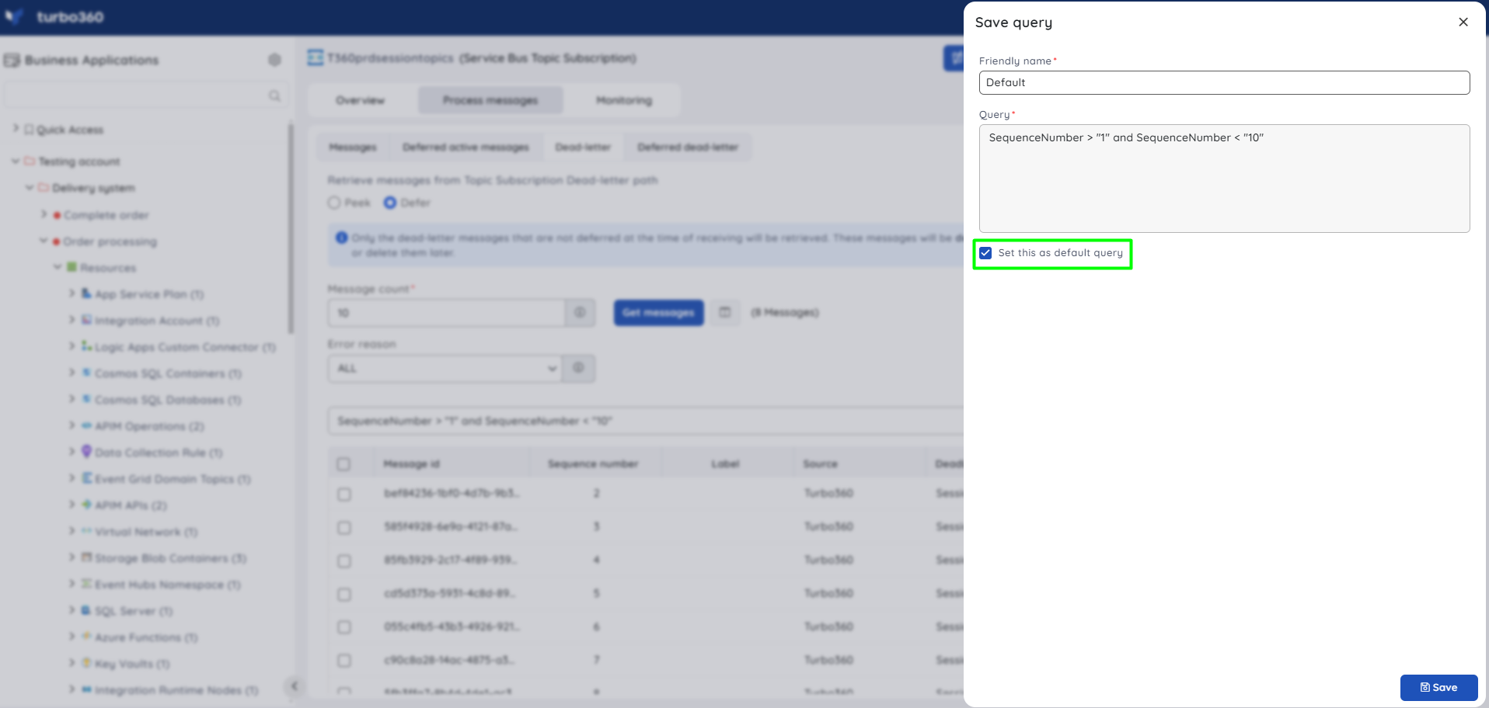Click Data Collection Rule icon
The height and width of the screenshot is (708, 1489).
(x=87, y=451)
